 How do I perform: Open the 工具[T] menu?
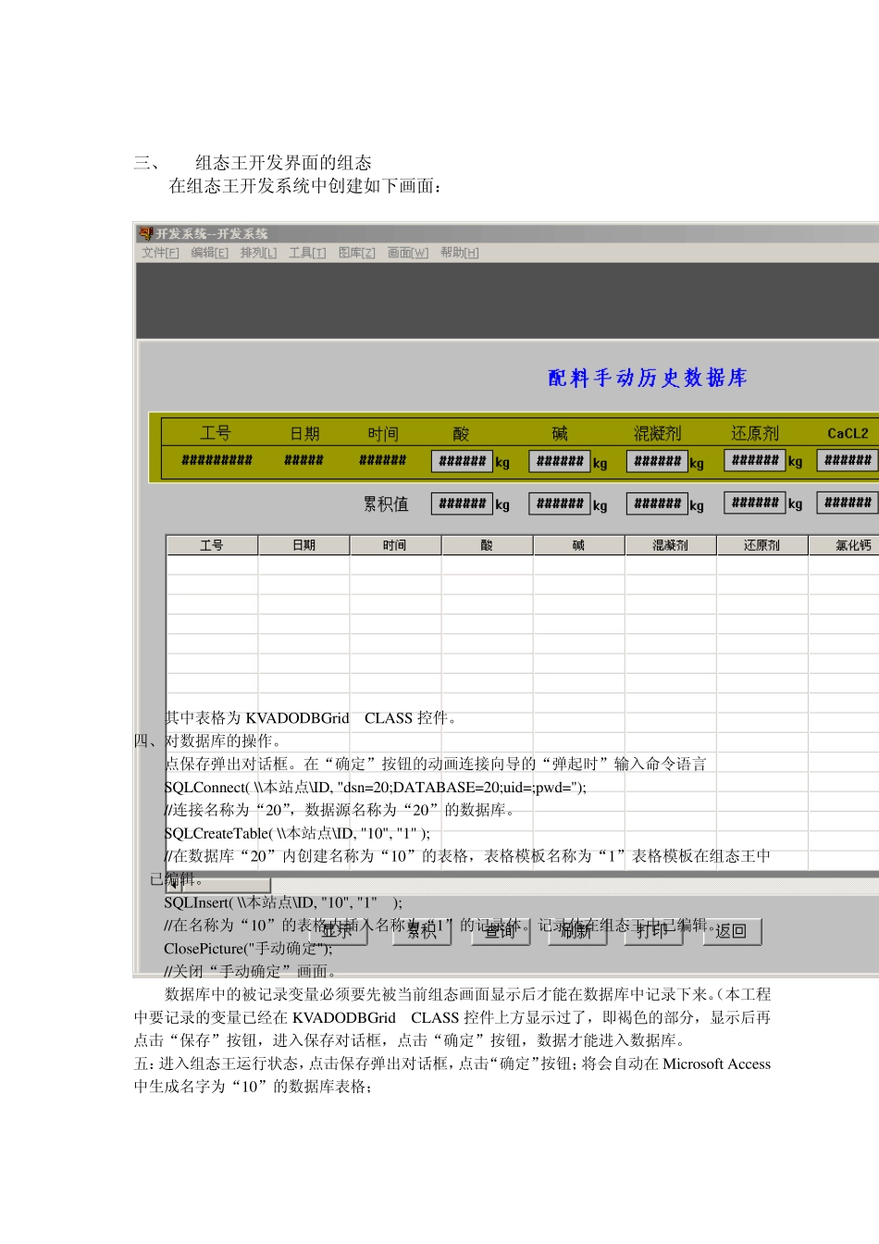(x=307, y=253)
